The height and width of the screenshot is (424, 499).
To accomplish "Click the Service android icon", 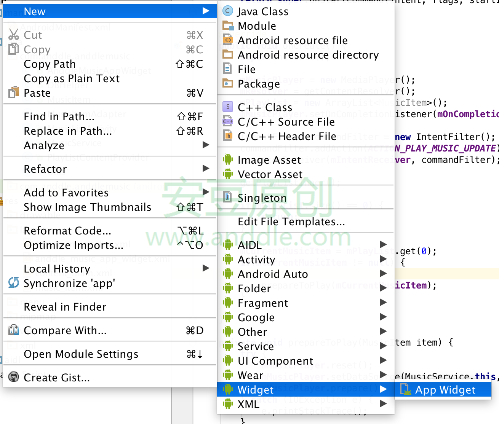I will click(228, 346).
